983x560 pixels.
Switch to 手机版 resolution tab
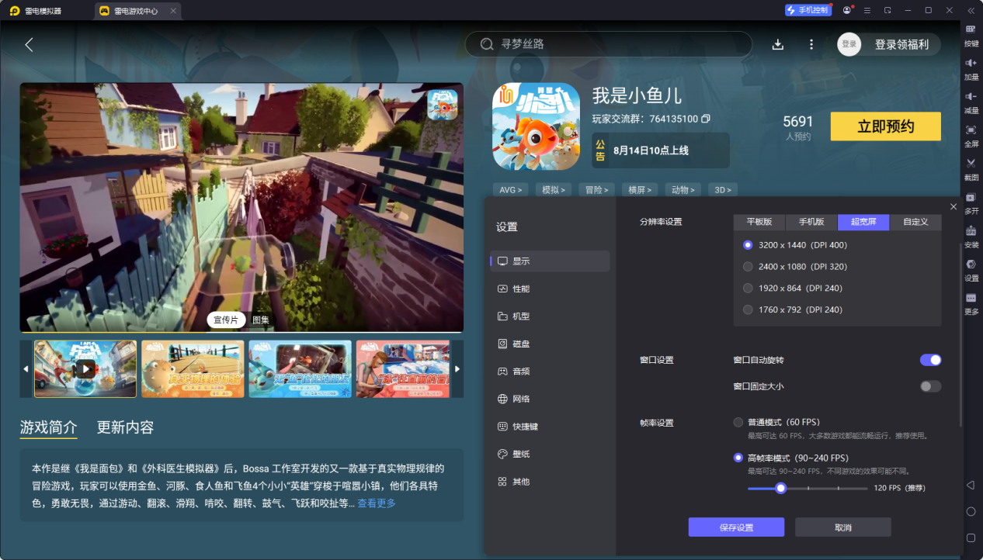(x=811, y=222)
